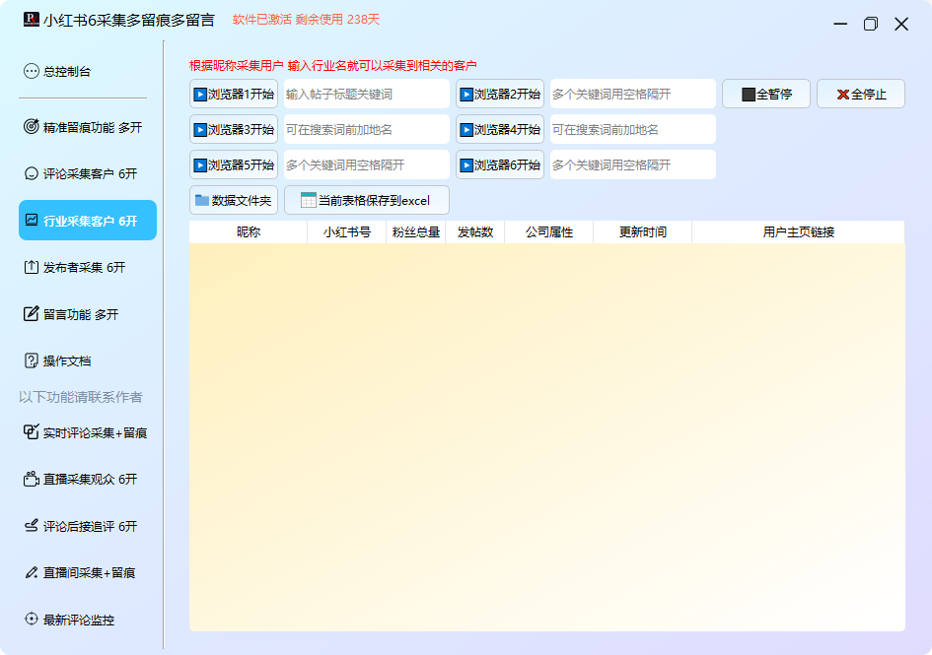Start browser 1 with 浏览器1开始

(234, 95)
